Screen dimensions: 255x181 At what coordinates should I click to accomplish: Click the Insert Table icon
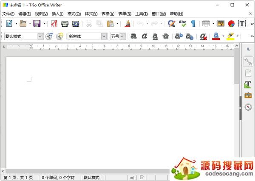click(x=206, y=24)
